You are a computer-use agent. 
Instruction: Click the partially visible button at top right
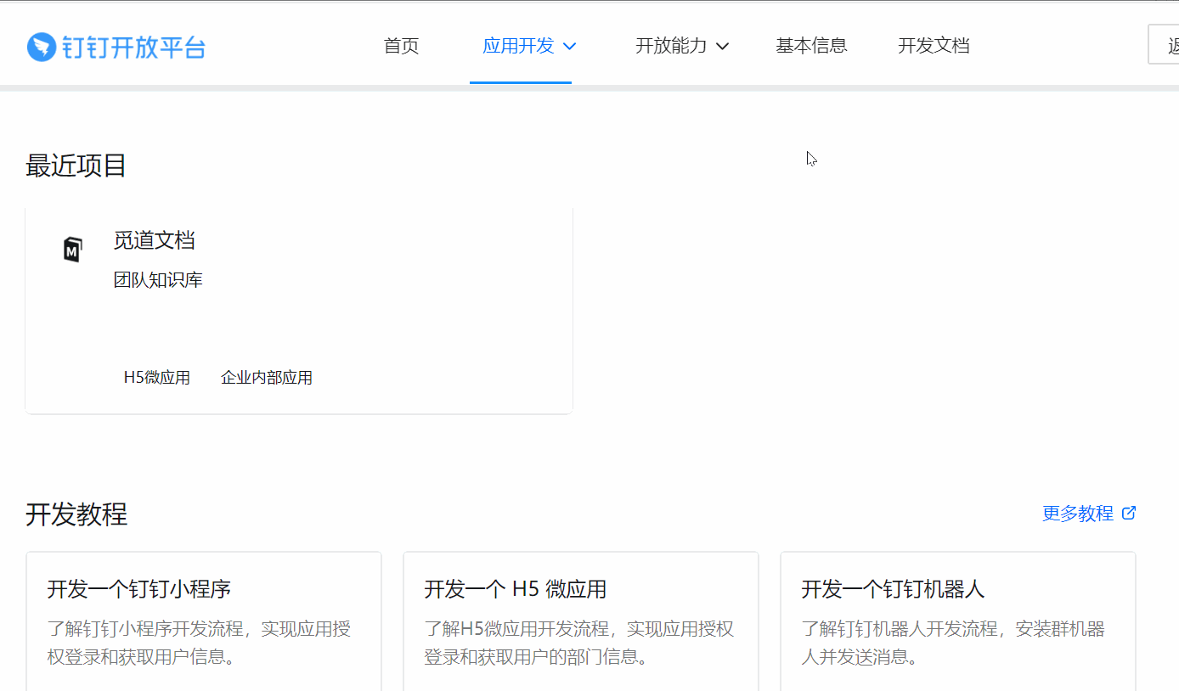click(x=1164, y=45)
